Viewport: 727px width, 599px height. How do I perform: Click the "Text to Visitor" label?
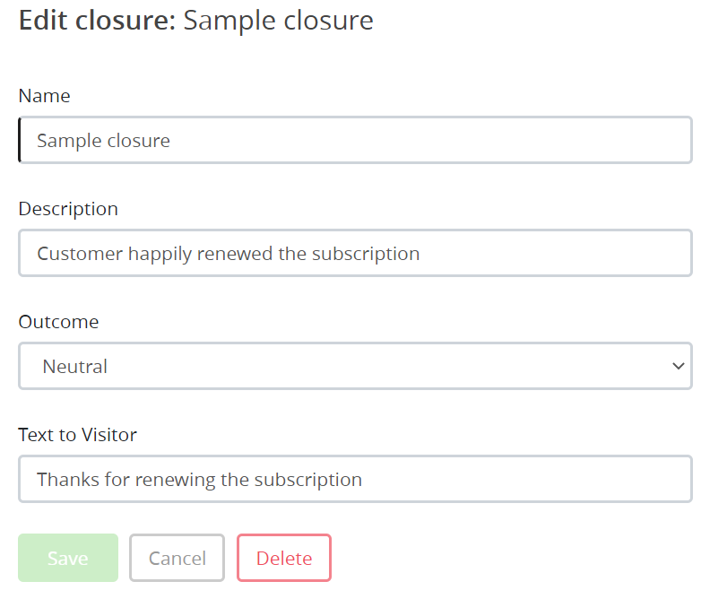77,435
